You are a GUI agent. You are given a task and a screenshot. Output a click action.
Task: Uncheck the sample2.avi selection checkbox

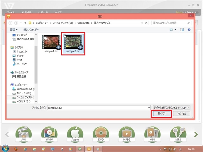[65, 36]
